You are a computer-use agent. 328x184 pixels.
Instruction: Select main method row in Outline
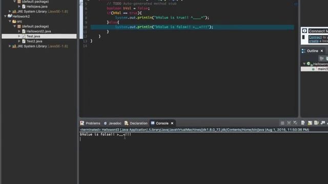click(314, 69)
